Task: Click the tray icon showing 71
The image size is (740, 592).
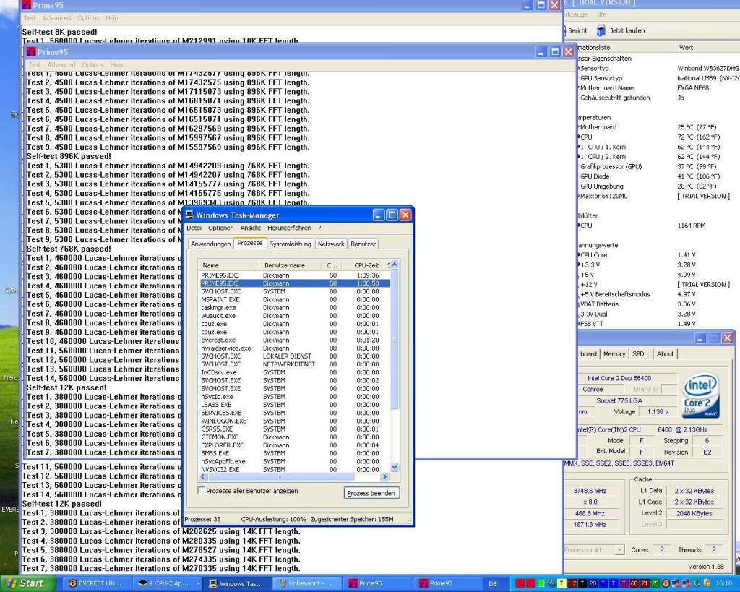Action: [x=645, y=583]
